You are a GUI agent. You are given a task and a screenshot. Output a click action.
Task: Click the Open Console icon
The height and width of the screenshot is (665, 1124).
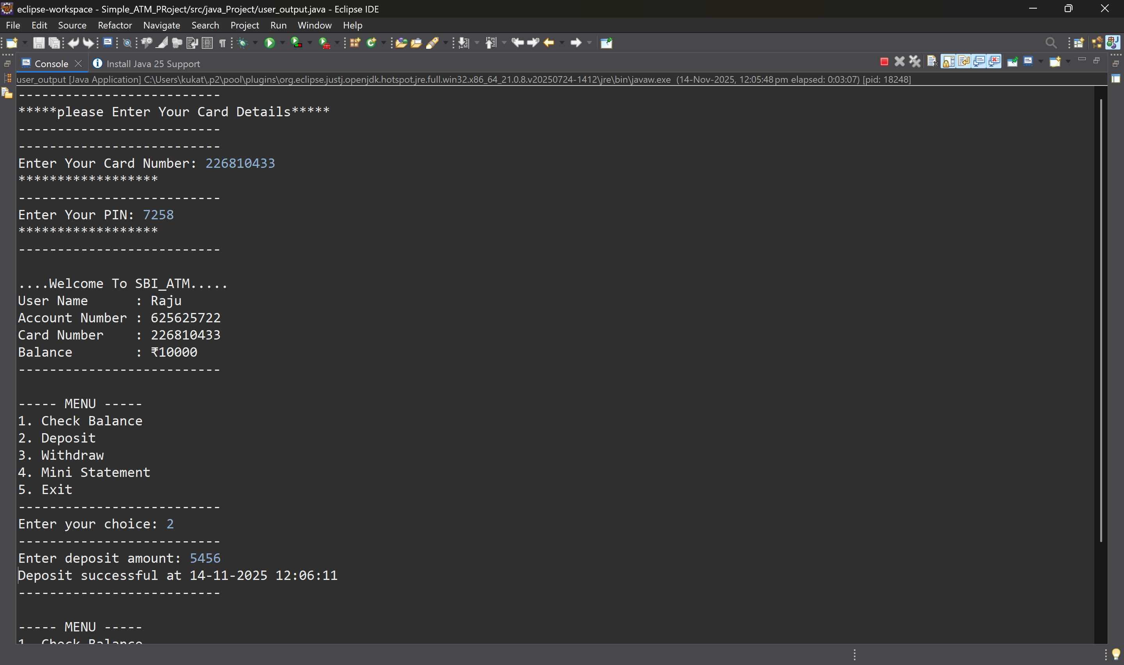pyautogui.click(x=1055, y=61)
